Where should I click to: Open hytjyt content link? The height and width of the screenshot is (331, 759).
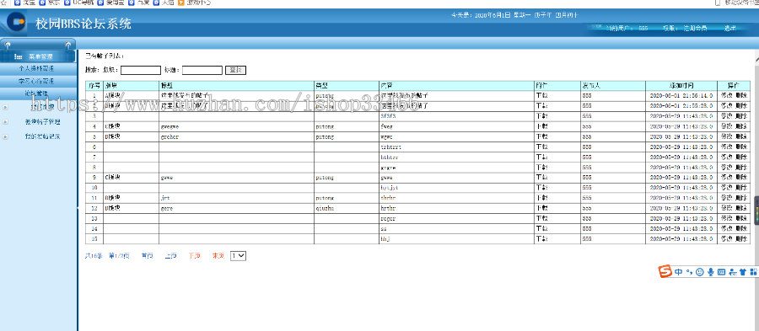pyautogui.click(x=389, y=188)
